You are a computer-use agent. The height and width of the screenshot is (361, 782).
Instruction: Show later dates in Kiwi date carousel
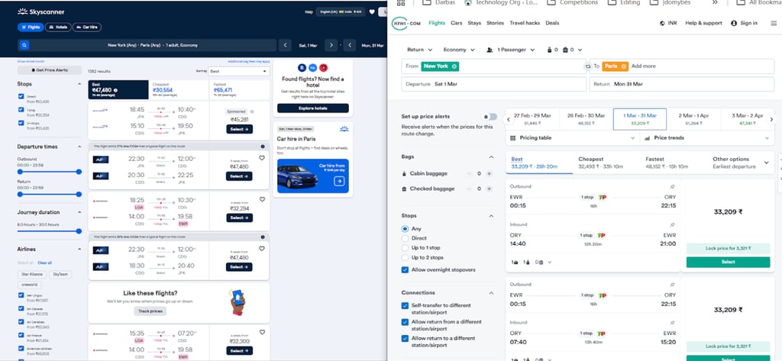click(x=771, y=120)
